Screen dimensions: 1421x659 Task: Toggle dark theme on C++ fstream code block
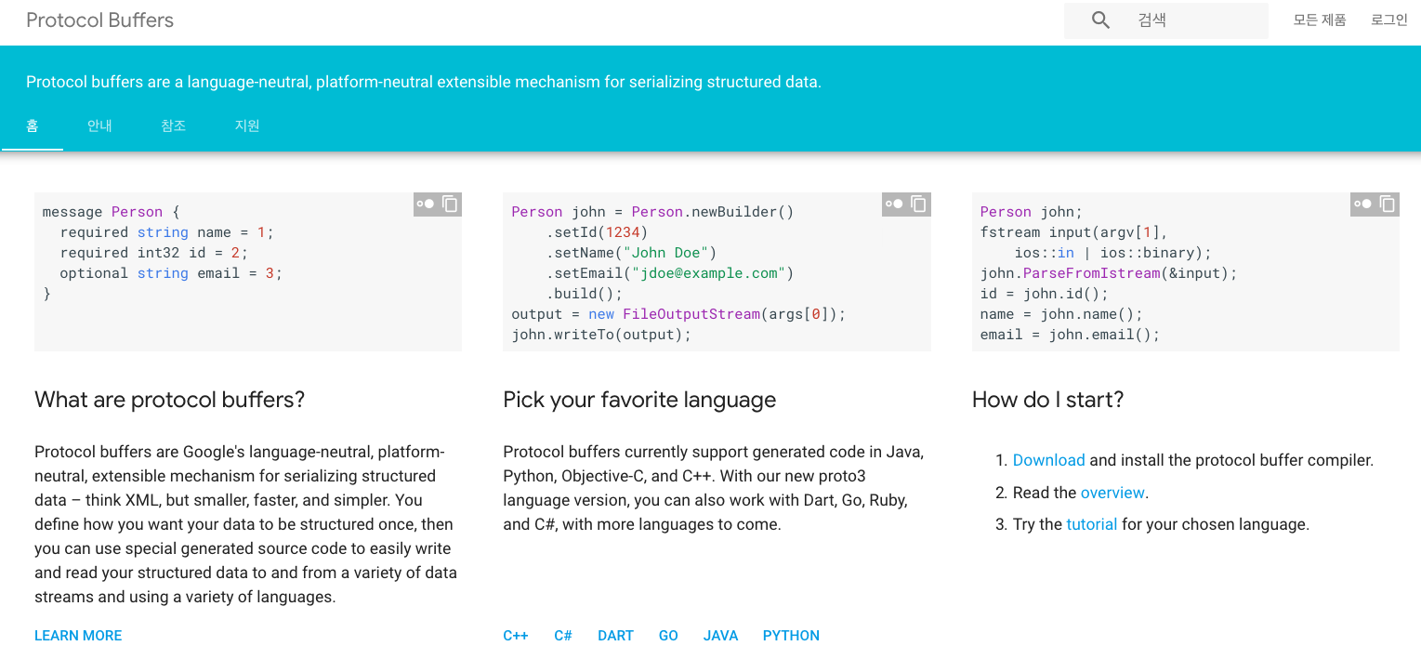coord(1362,204)
